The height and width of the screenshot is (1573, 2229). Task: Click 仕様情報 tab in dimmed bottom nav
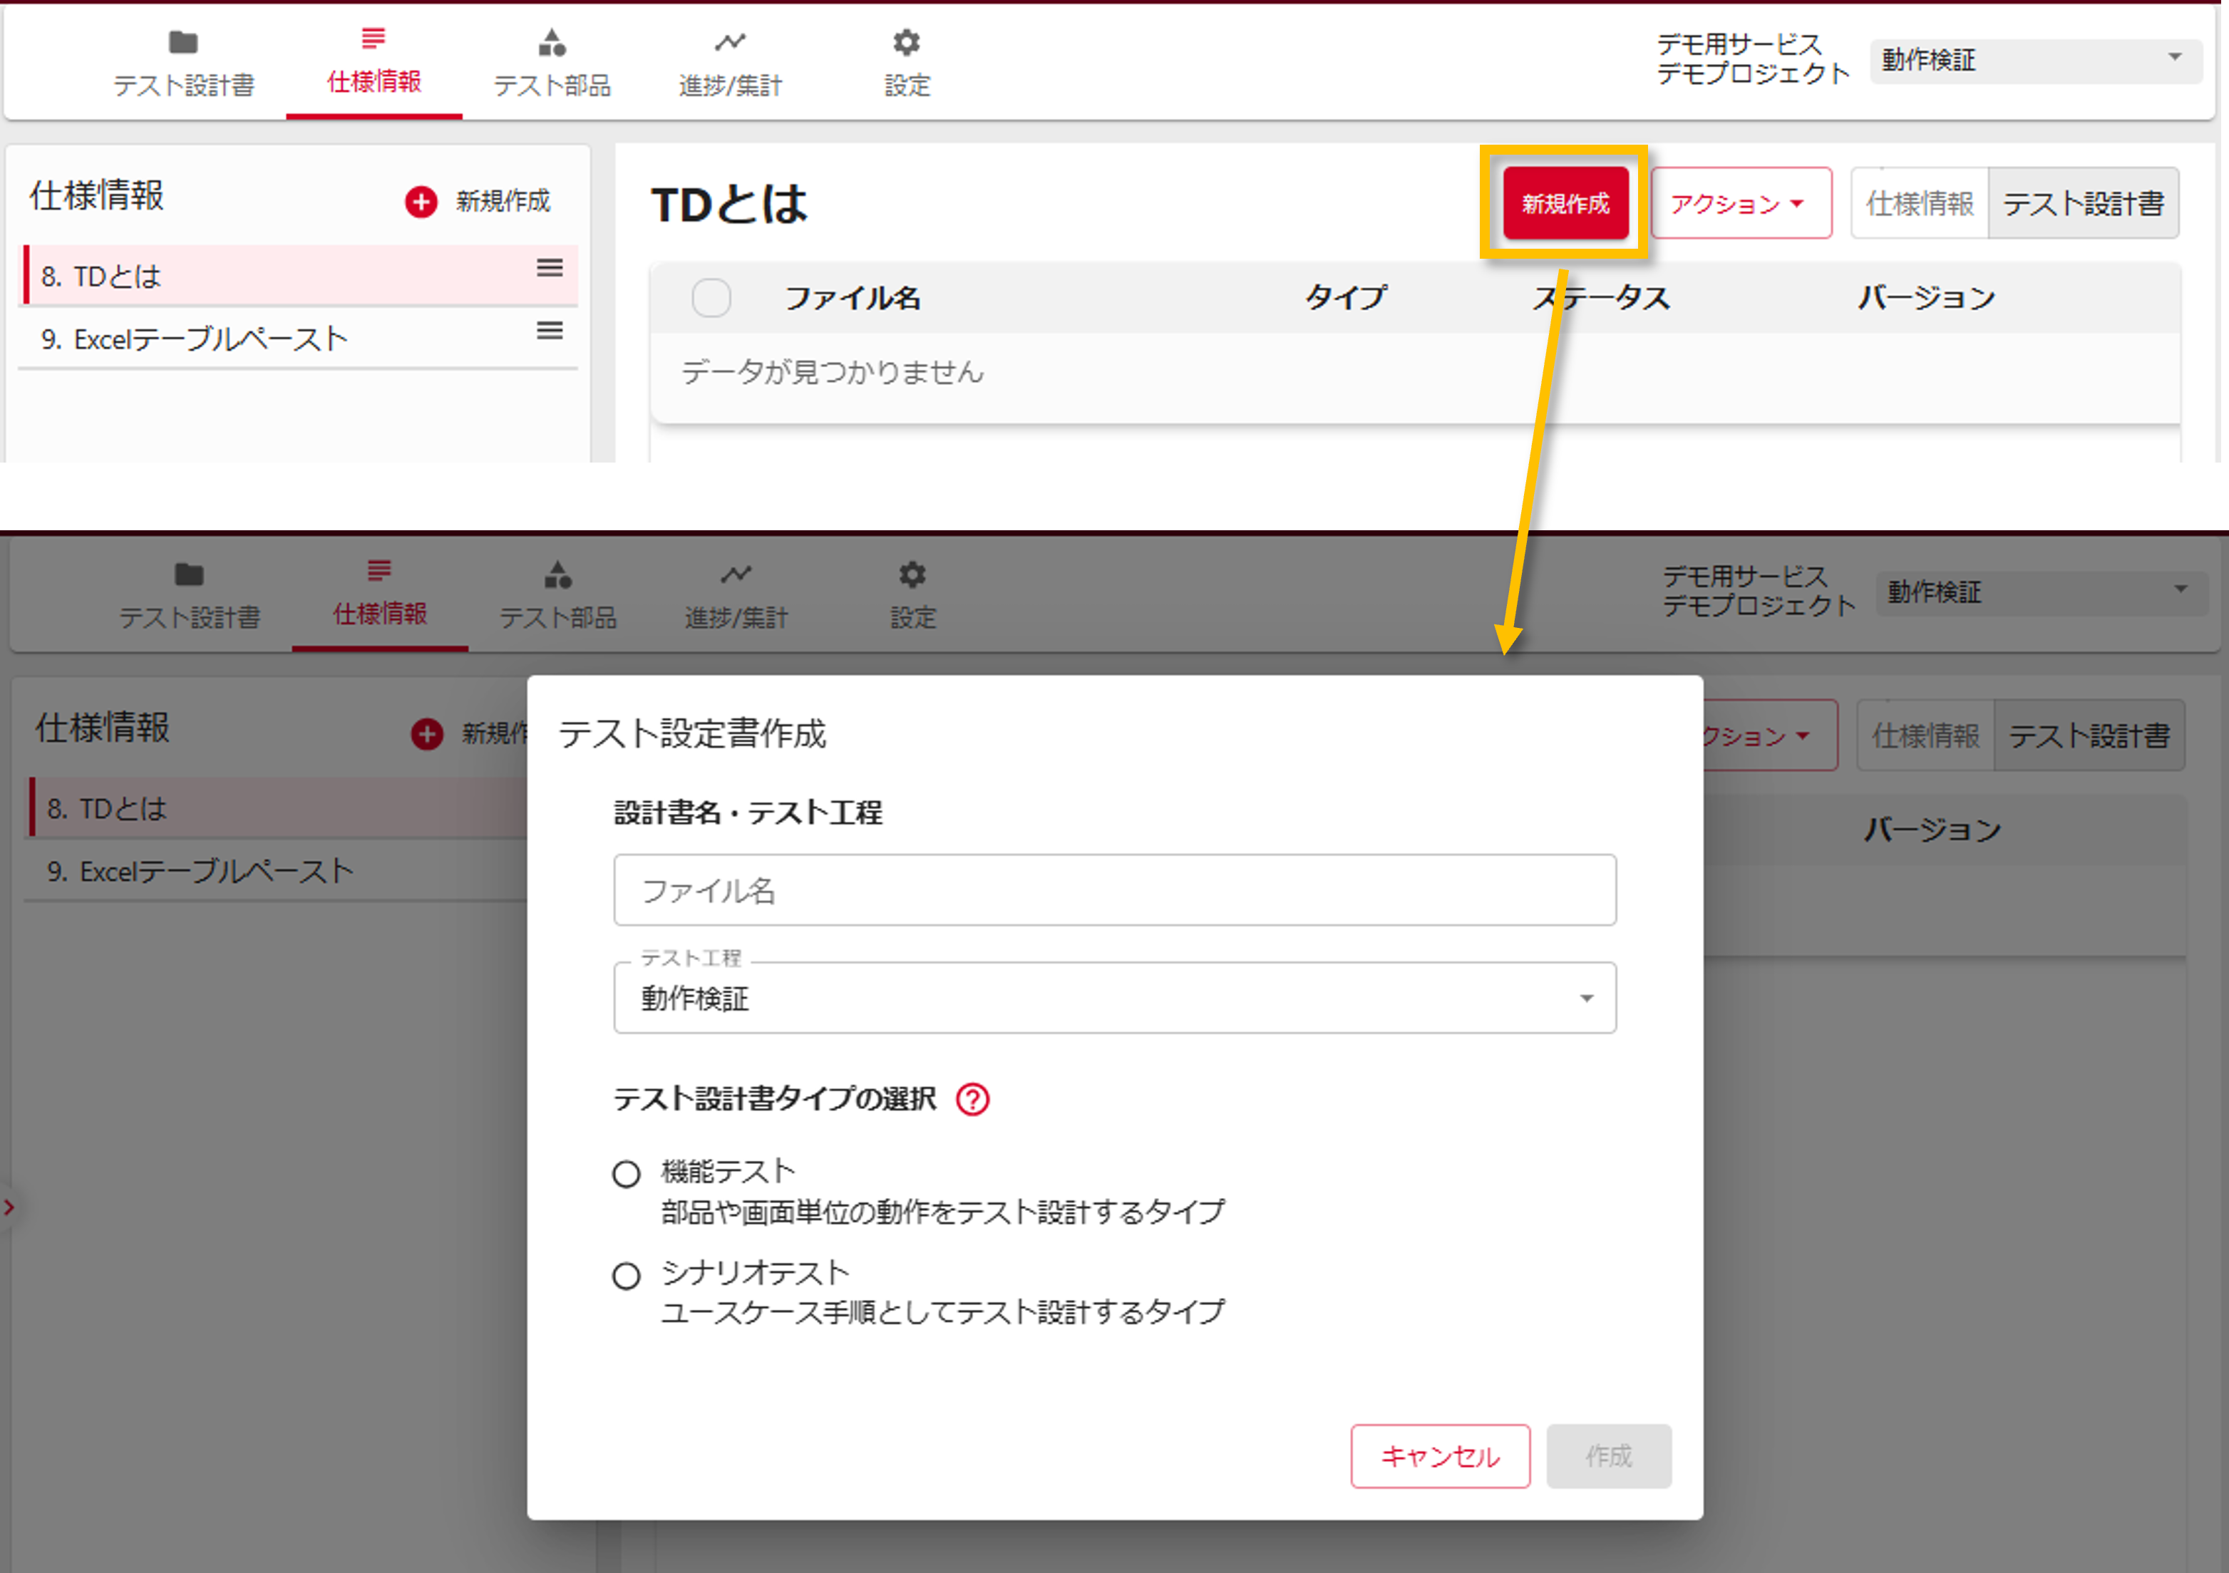380,594
